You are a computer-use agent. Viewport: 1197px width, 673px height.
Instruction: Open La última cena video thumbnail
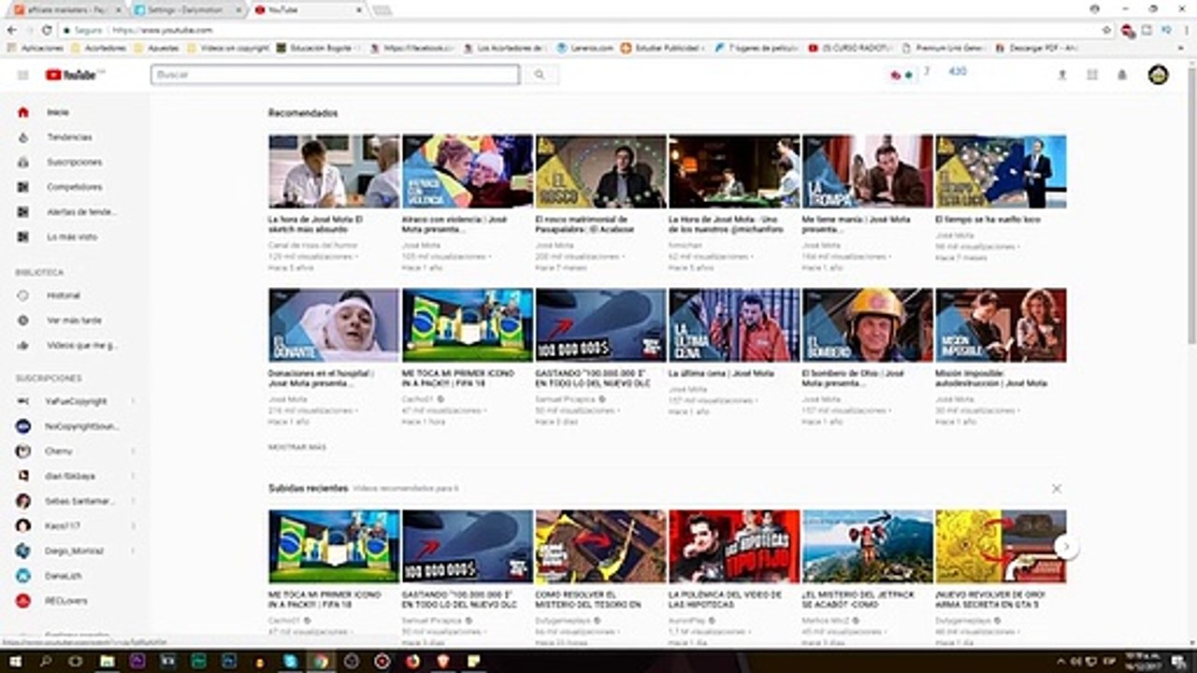pyautogui.click(x=734, y=324)
